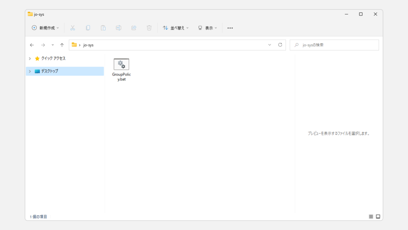This screenshot has width=408, height=230.
Task: Switch to details list view in status bar
Action: click(x=371, y=216)
